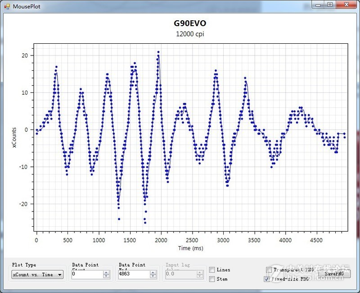The width and height of the screenshot is (360, 293).
Task: Click into the Data Point End field
Action: (x=134, y=274)
